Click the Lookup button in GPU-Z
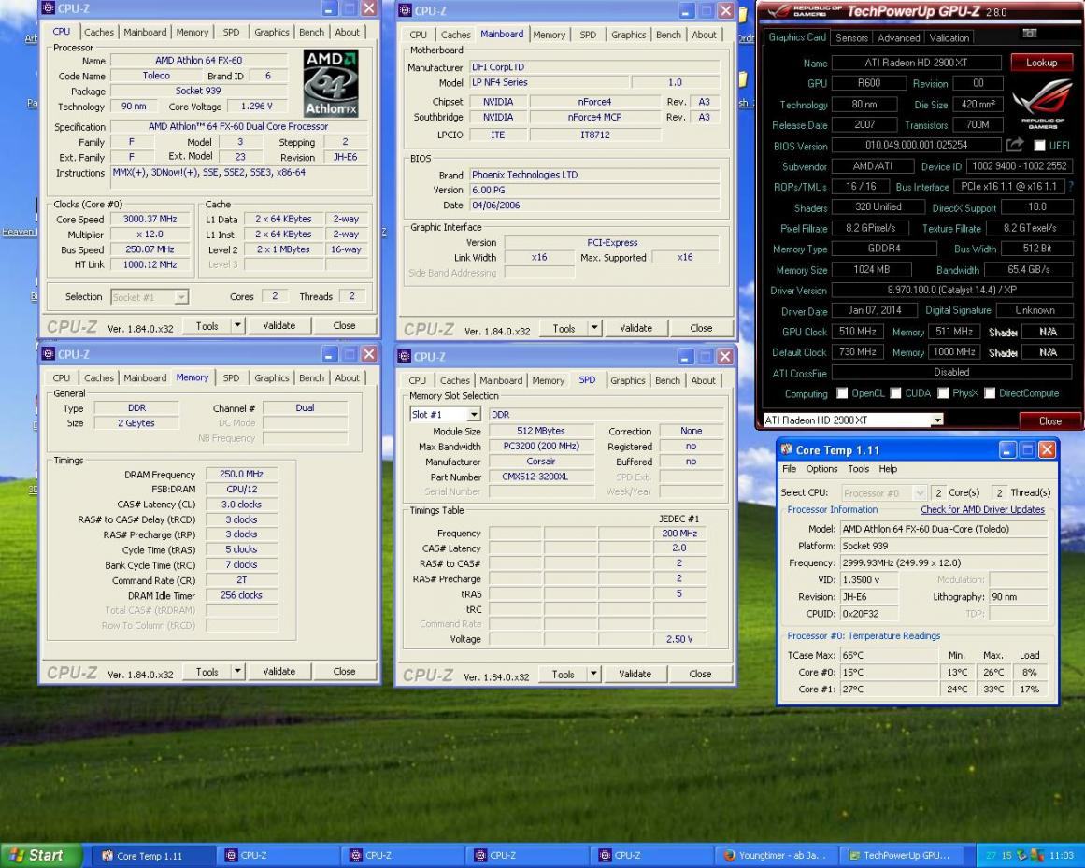Image resolution: width=1085 pixels, height=868 pixels. (x=1041, y=63)
